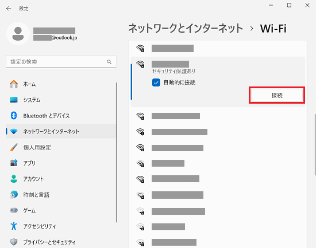The height and width of the screenshot is (248, 316).
Task: Click the sidebar navigation scrollbar
Action: [x=116, y=152]
